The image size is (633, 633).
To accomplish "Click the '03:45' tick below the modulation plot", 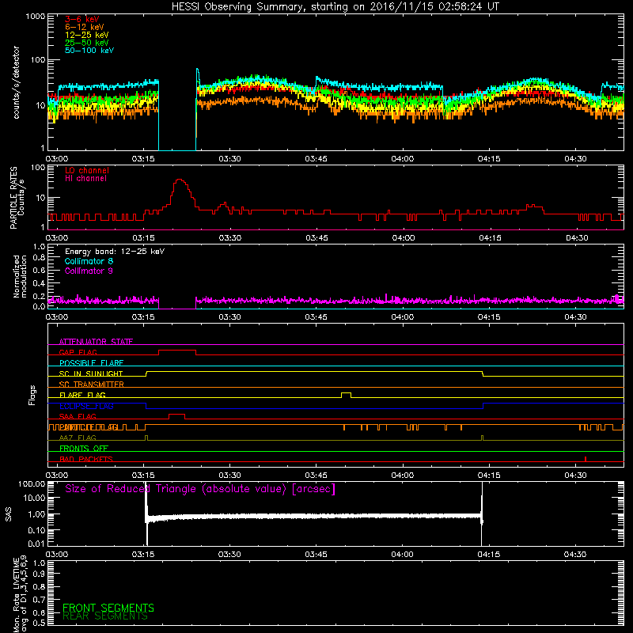I will click(x=316, y=317).
